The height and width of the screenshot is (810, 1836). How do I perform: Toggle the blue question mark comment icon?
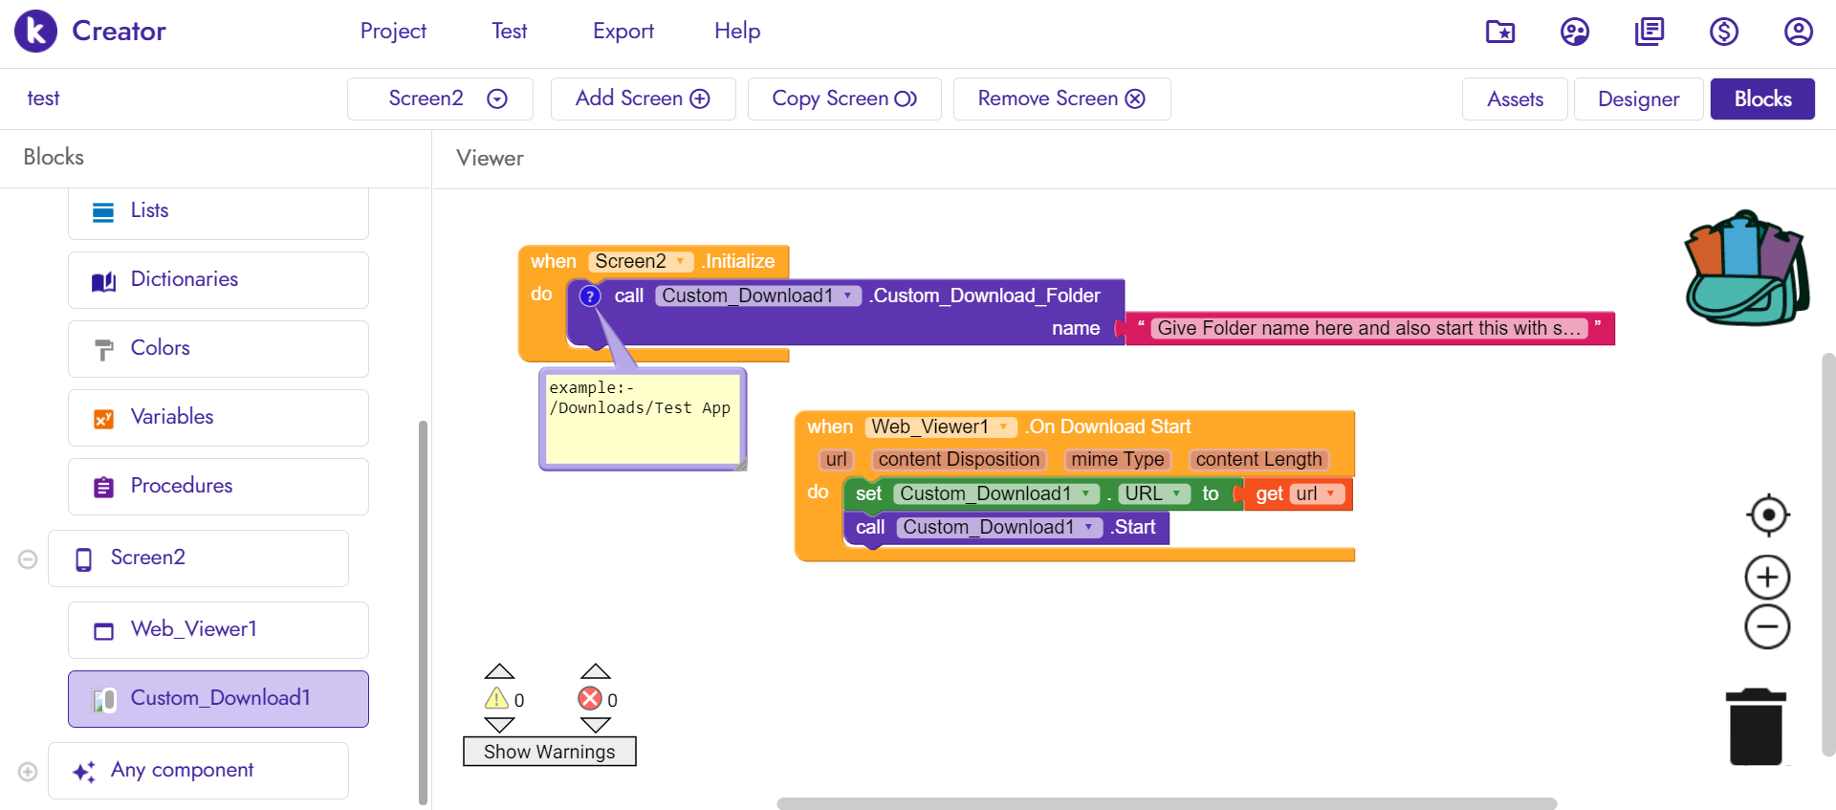click(590, 296)
